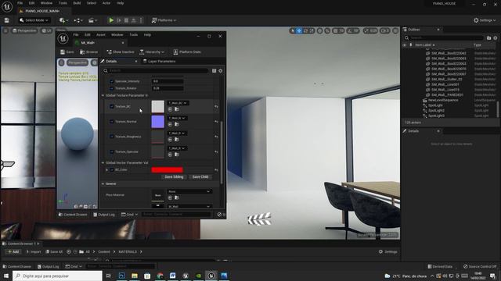This screenshot has width=501, height=281.
Task: Click Browse button in material editor toolbar
Action: [88, 52]
